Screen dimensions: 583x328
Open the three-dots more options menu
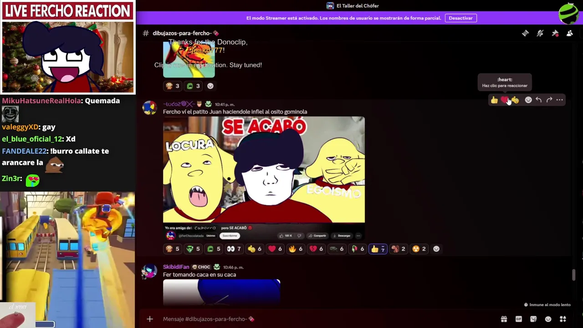[x=559, y=100]
